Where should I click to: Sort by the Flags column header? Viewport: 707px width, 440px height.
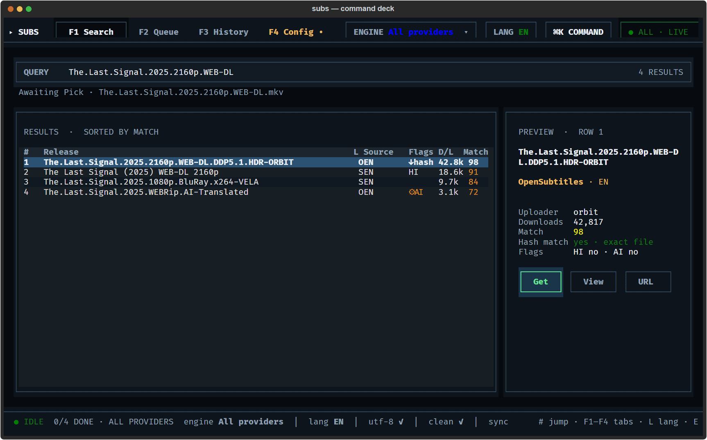coord(421,152)
